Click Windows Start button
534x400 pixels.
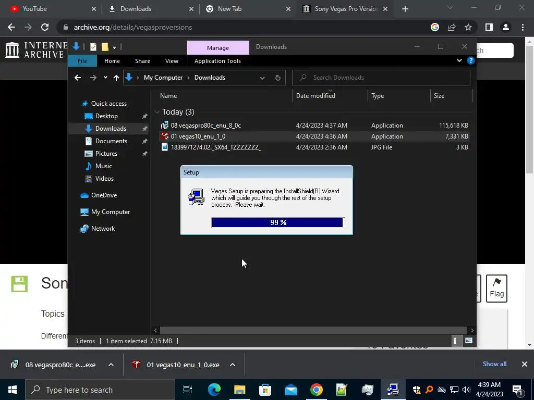click(x=13, y=390)
